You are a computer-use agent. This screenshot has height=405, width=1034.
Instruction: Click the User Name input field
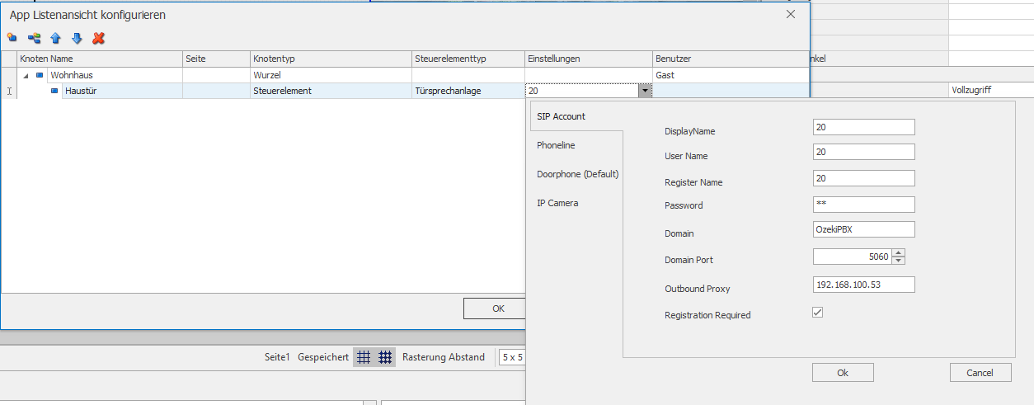coord(863,152)
